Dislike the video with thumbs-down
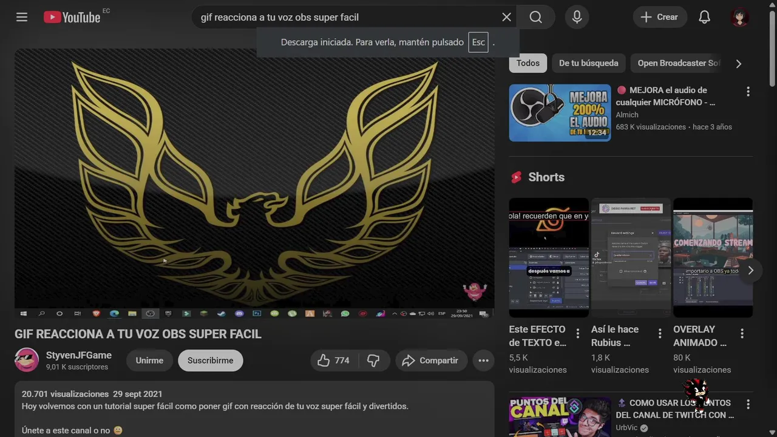Image resolution: width=777 pixels, height=437 pixels. [x=373, y=361]
